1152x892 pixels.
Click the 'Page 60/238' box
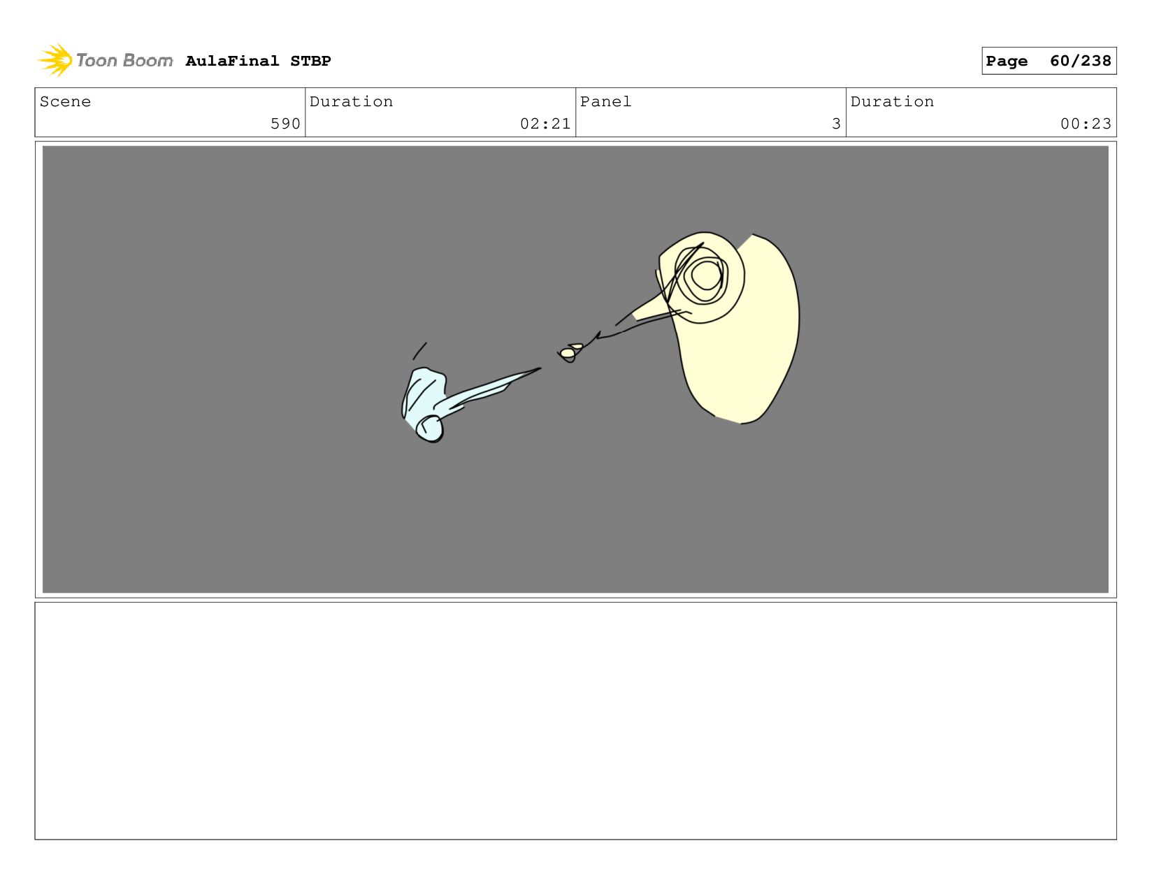point(1049,61)
